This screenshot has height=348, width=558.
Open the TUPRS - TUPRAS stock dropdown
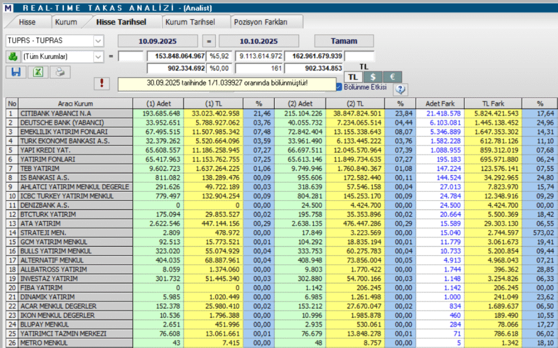point(98,41)
